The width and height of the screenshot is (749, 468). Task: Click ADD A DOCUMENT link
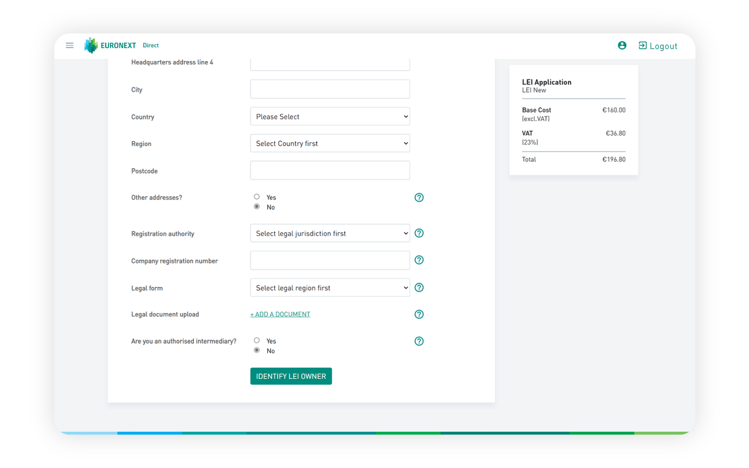click(x=280, y=314)
